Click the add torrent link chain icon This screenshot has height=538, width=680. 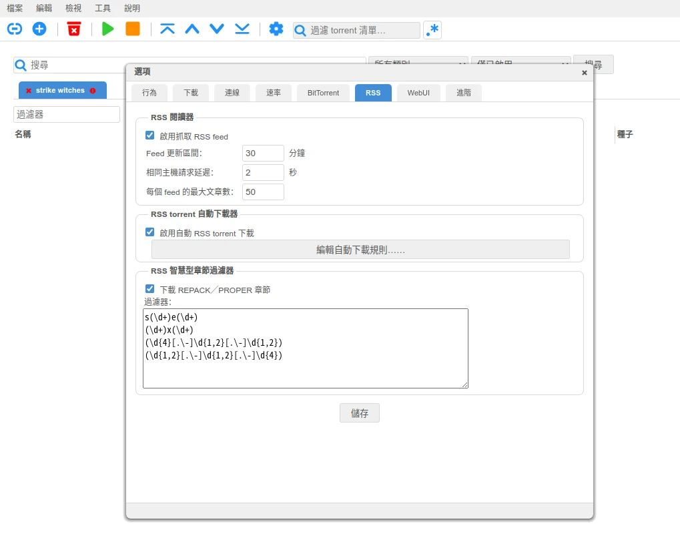[15, 29]
